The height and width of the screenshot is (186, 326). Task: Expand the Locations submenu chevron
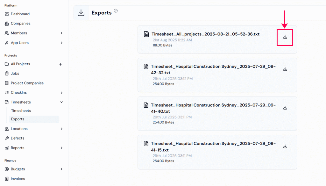(61, 129)
